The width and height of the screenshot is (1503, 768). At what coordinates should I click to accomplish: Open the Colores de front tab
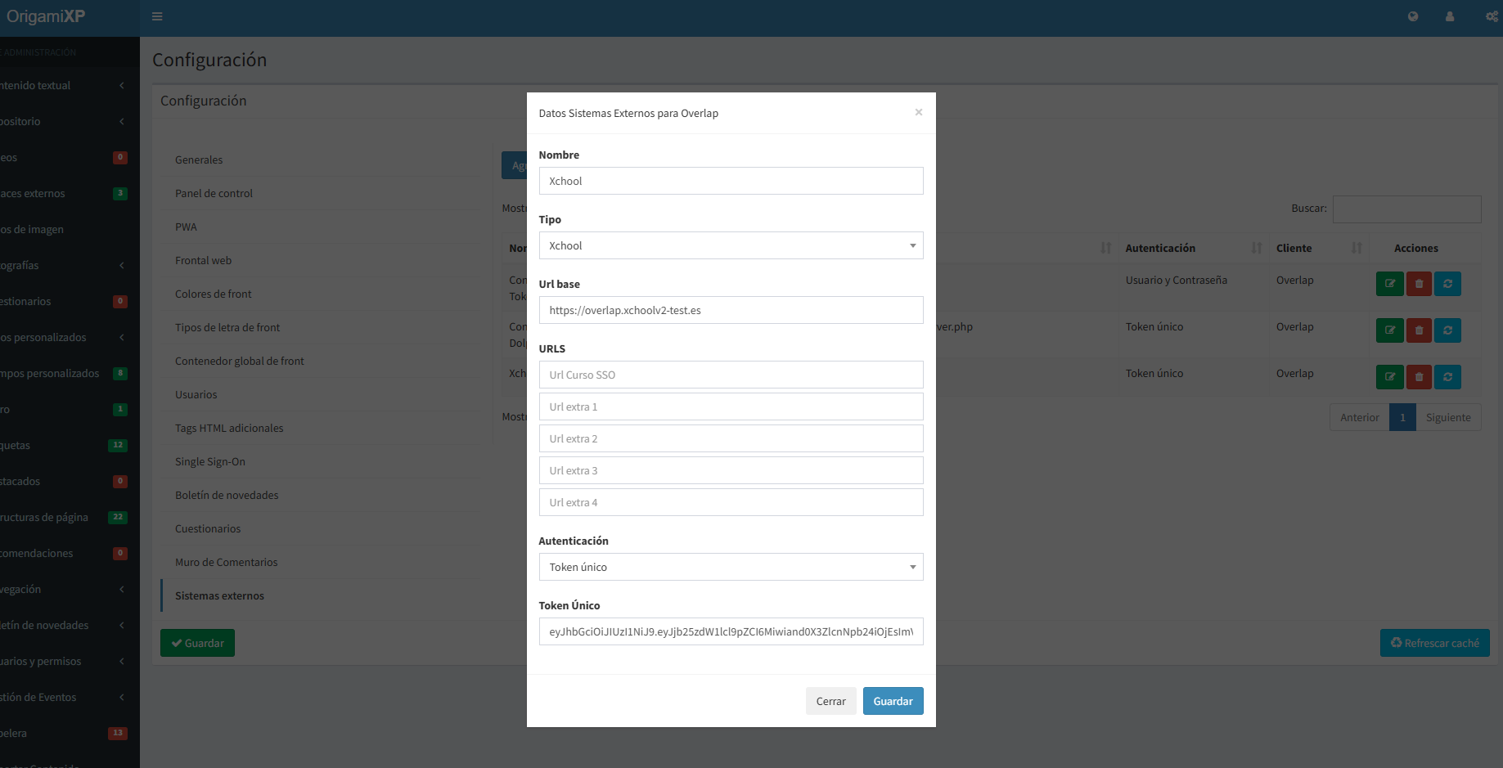[319, 294]
